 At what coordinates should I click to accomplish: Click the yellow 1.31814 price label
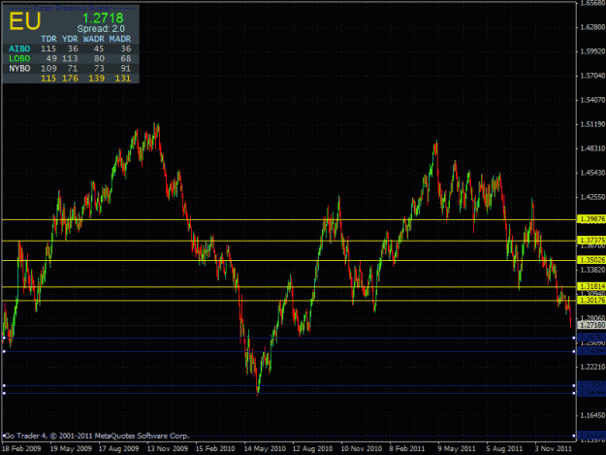[x=591, y=286]
